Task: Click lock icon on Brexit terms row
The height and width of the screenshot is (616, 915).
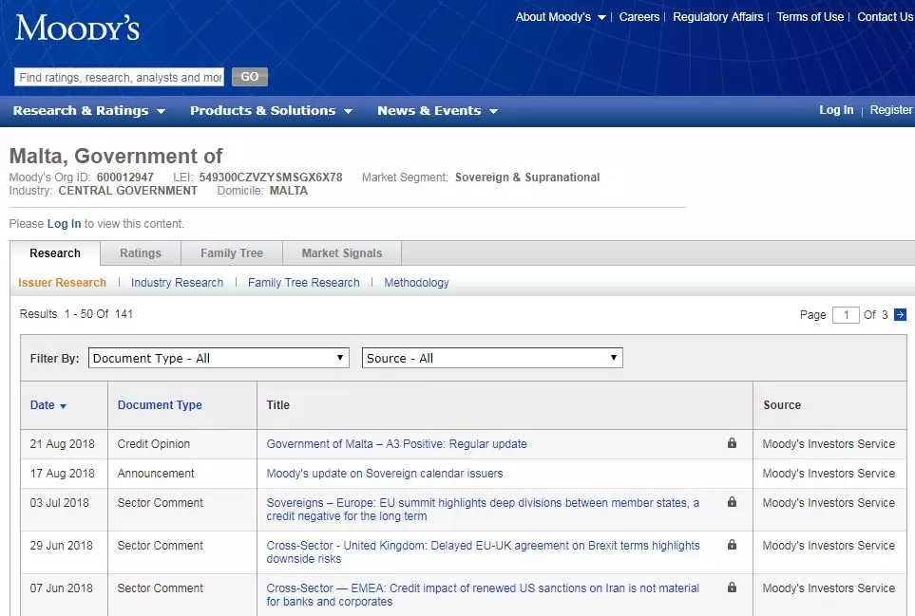Action: (x=732, y=545)
